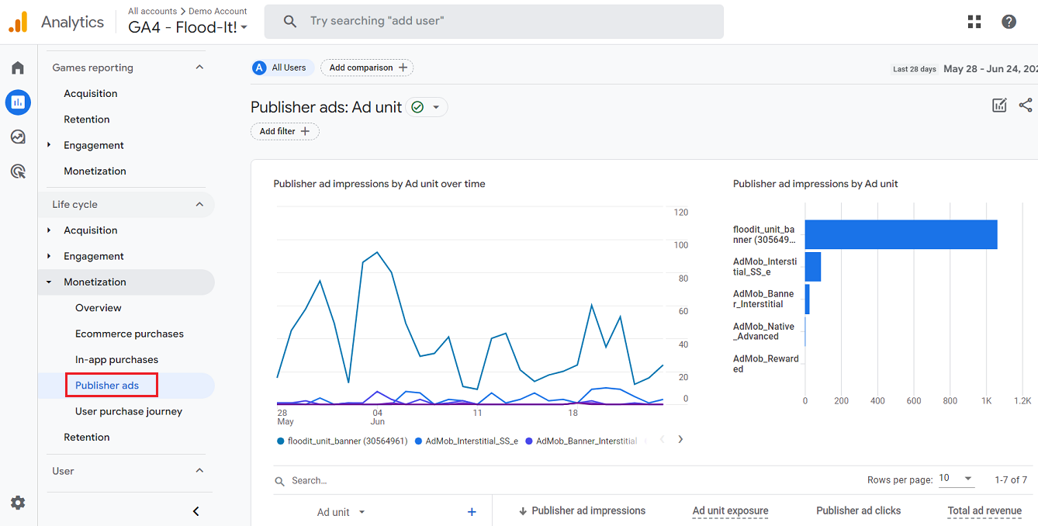Open the Rows per page dropdown

pos(957,479)
